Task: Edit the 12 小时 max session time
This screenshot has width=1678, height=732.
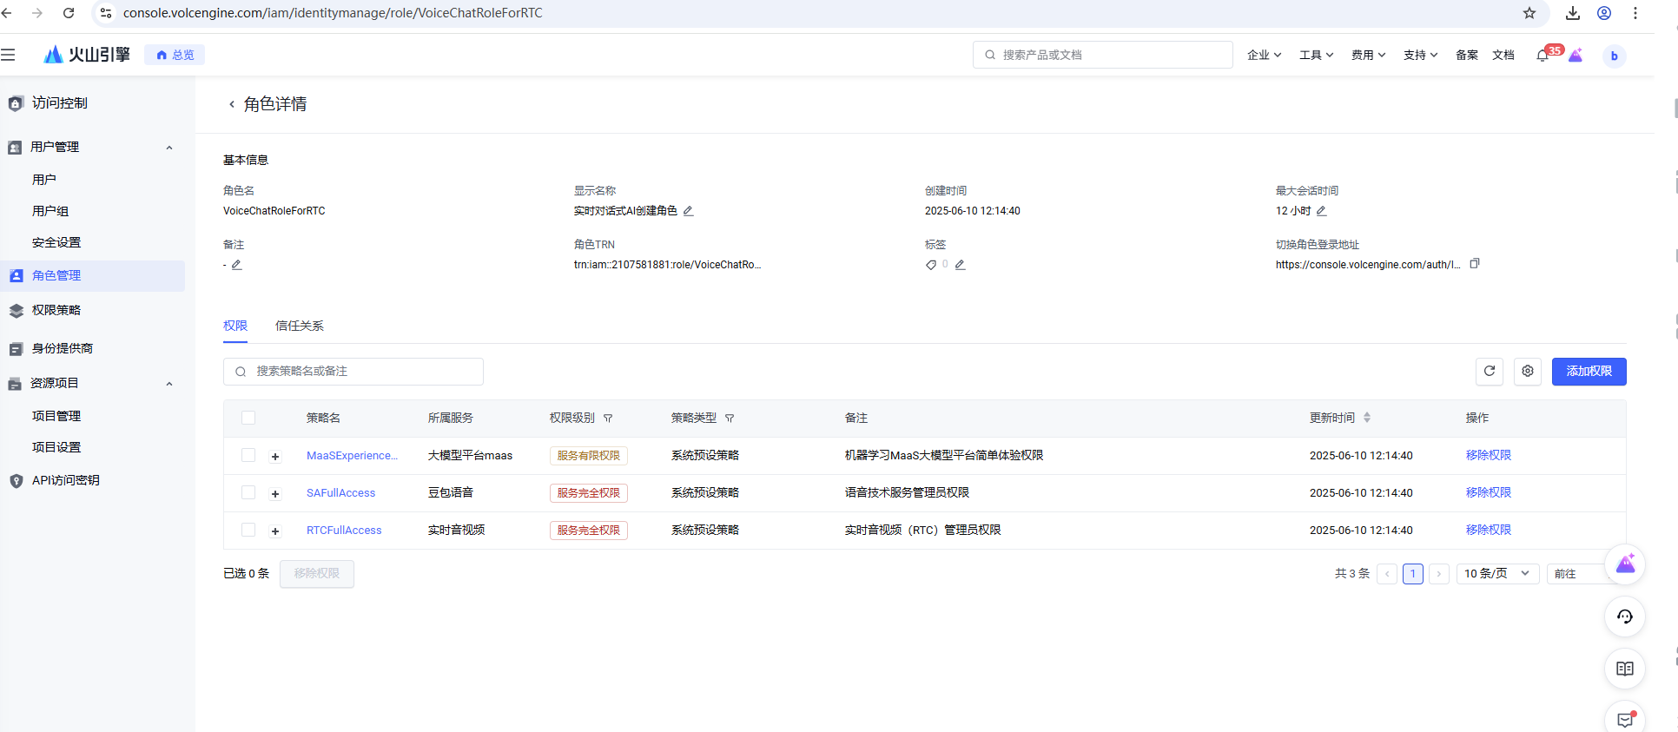Action: [1321, 211]
